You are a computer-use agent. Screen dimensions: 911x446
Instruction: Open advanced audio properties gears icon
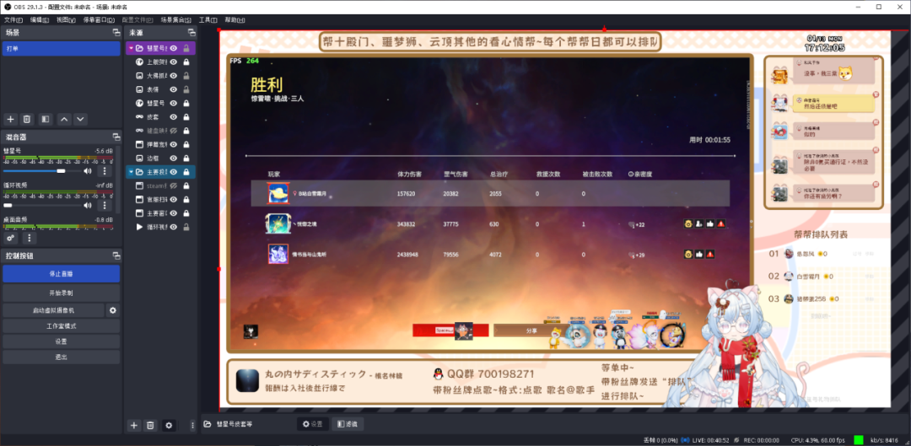pyautogui.click(x=10, y=238)
